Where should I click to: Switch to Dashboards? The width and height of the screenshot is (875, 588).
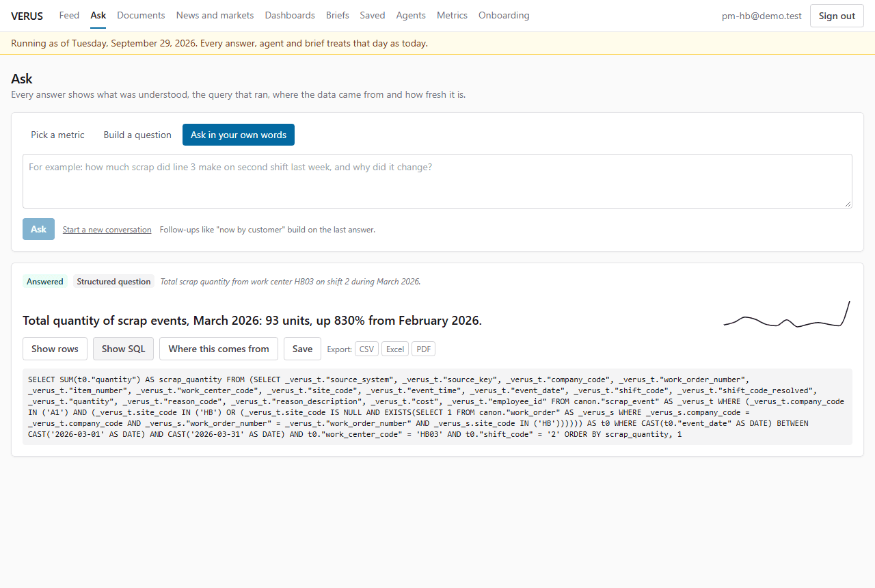point(290,15)
